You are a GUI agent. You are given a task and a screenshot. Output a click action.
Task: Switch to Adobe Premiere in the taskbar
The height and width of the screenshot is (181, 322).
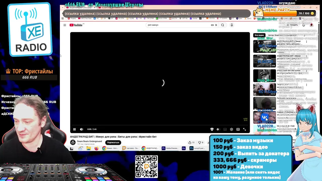[170, 148]
